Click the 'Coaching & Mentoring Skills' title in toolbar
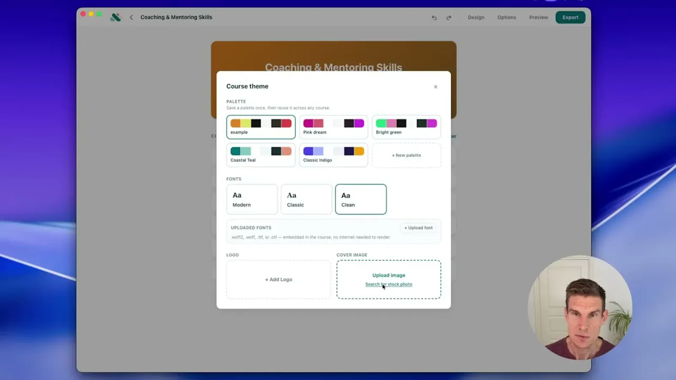 176,17
